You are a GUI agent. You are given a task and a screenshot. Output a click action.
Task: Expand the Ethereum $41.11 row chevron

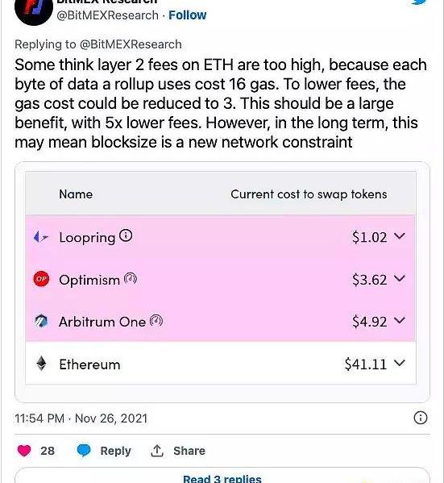pyautogui.click(x=400, y=363)
